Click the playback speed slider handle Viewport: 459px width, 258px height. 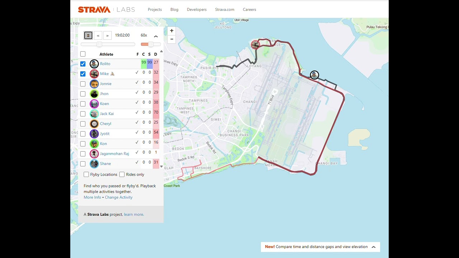coord(151,44)
